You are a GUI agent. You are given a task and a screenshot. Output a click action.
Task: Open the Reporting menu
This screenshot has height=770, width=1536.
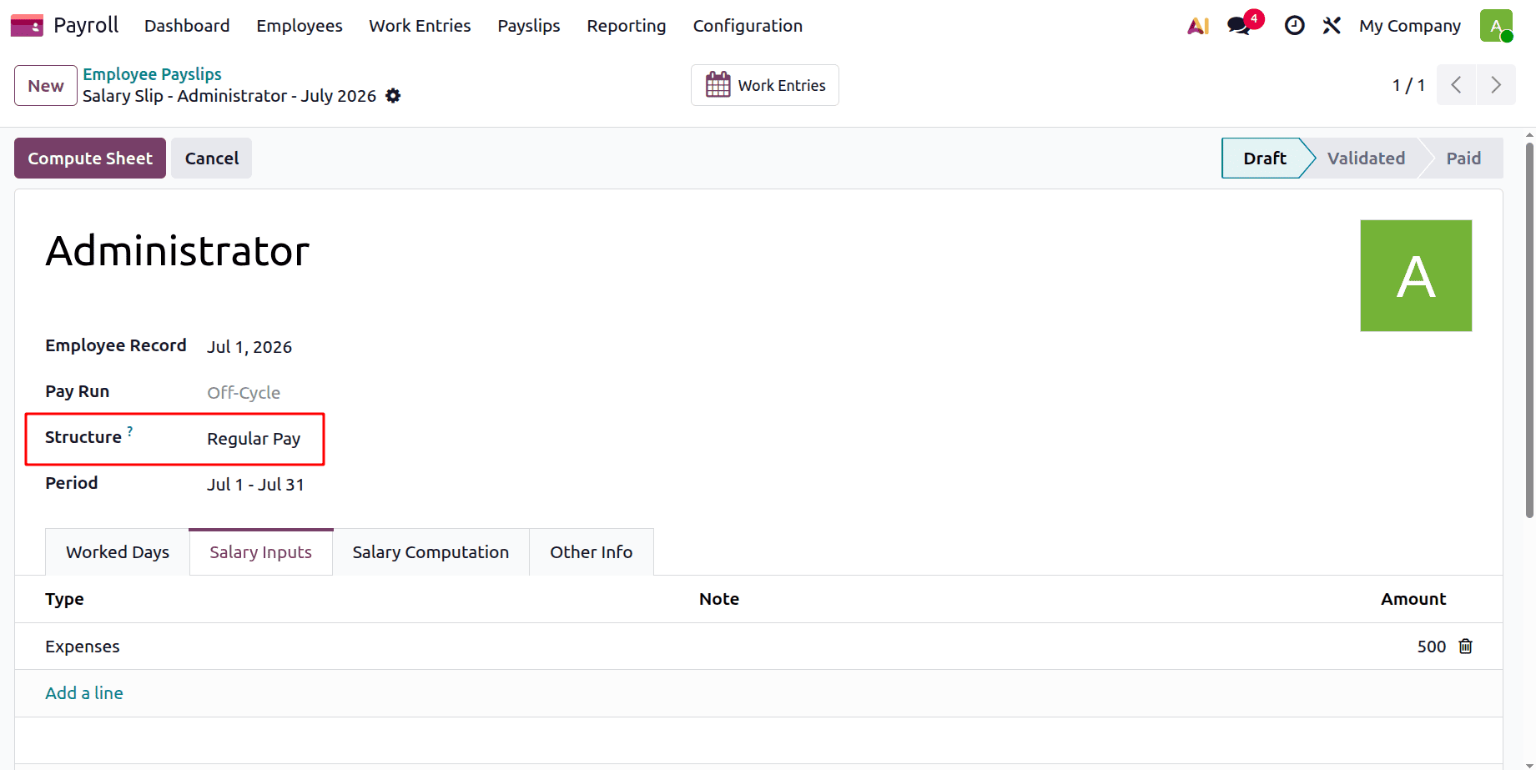point(627,26)
